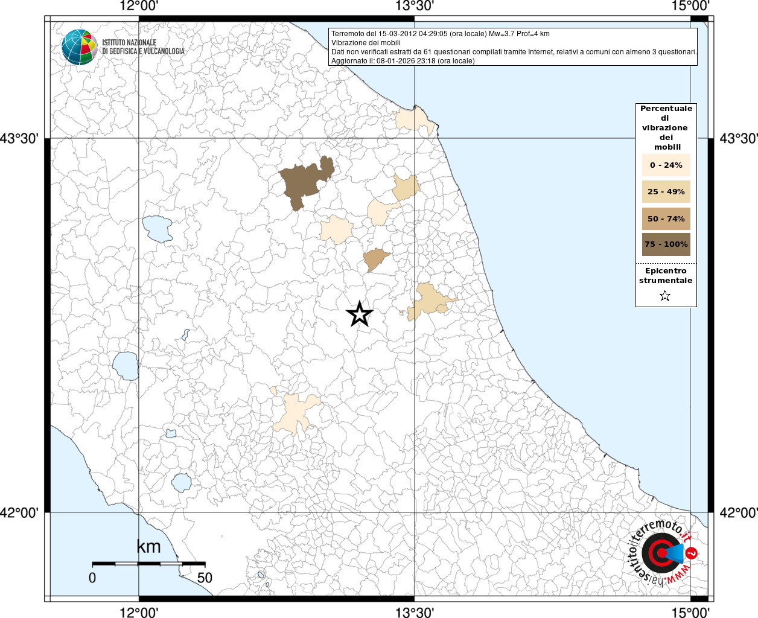758x618 pixels.
Task: Click Lake Trasimeno, the northernmost lake
Action: coord(158,229)
